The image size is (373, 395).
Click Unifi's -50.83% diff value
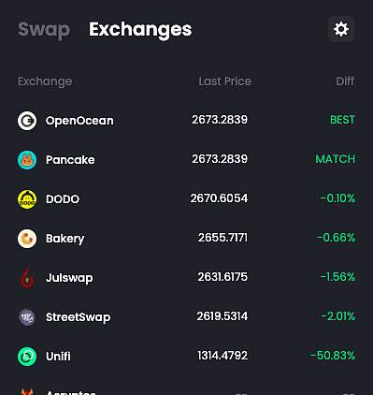click(332, 356)
